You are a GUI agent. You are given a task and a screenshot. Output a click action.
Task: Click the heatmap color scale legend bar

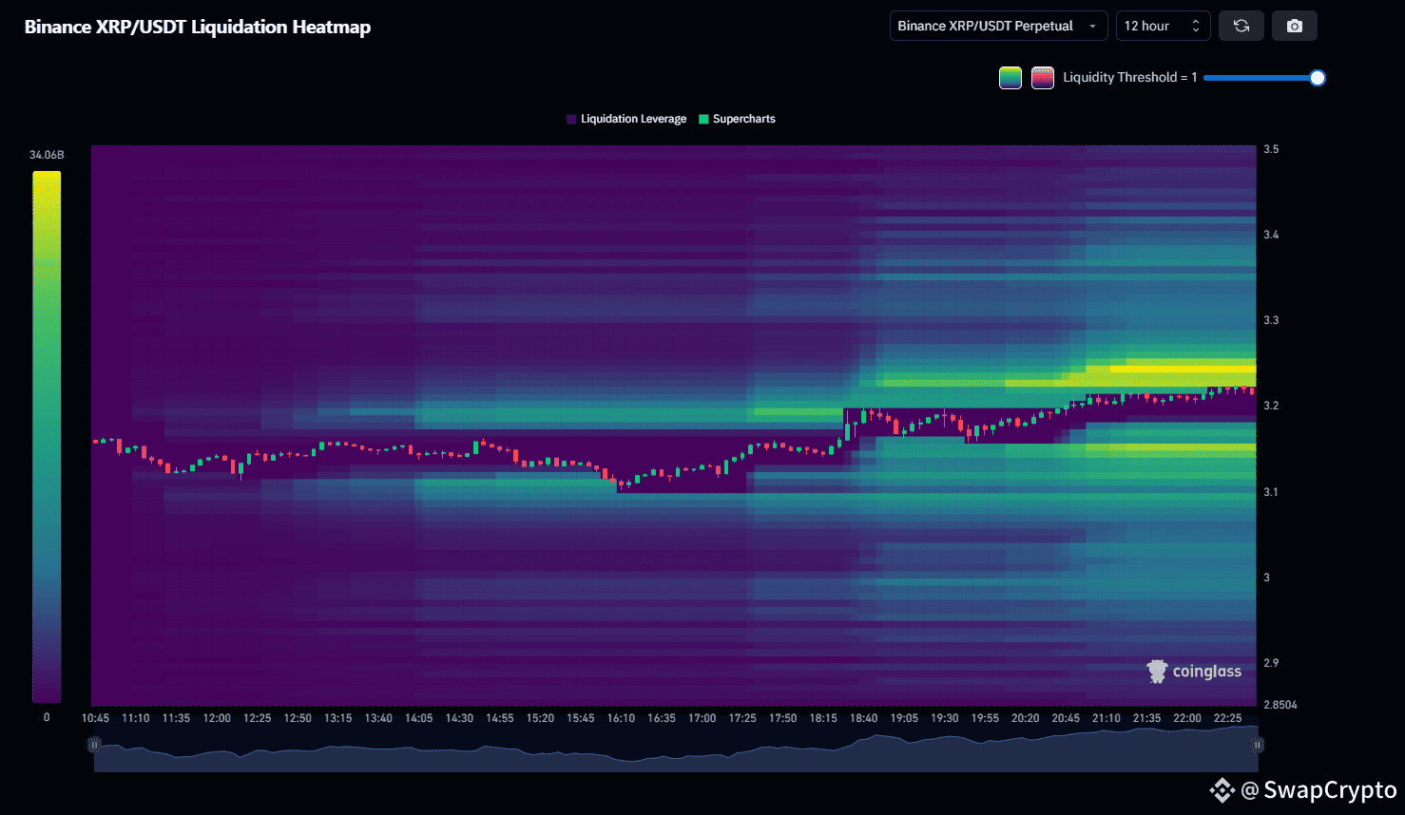(47, 437)
